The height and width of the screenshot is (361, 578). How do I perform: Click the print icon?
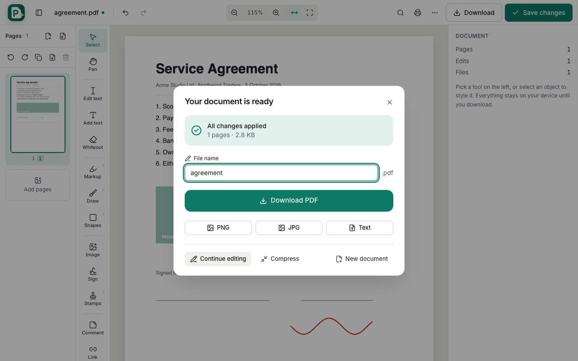[x=418, y=13]
